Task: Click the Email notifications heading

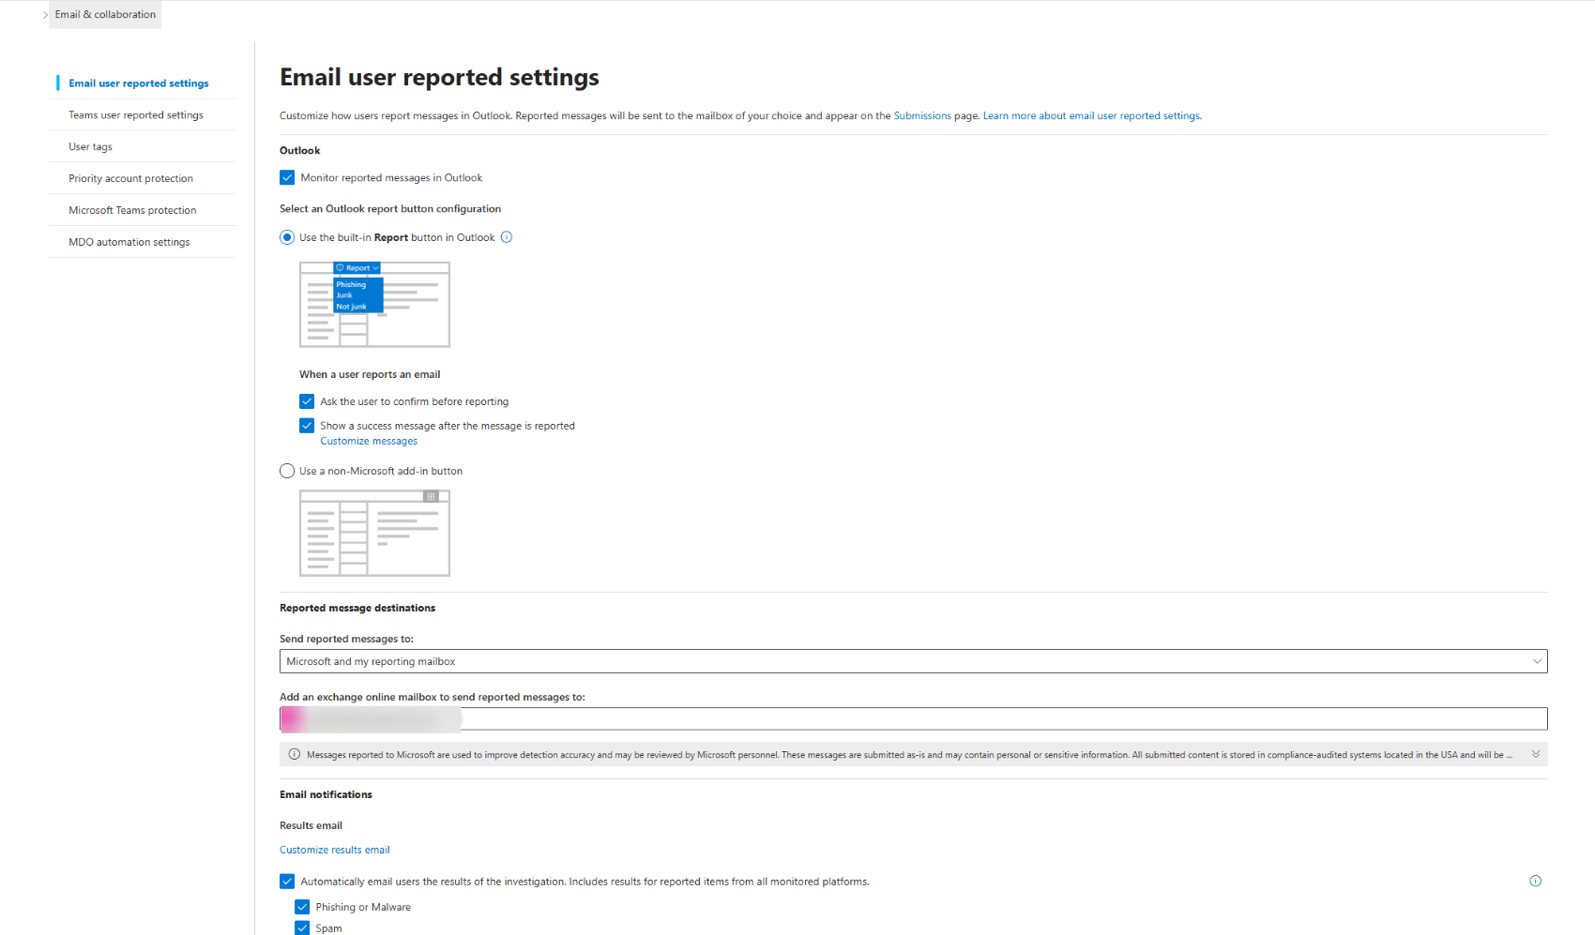Action: click(x=326, y=794)
